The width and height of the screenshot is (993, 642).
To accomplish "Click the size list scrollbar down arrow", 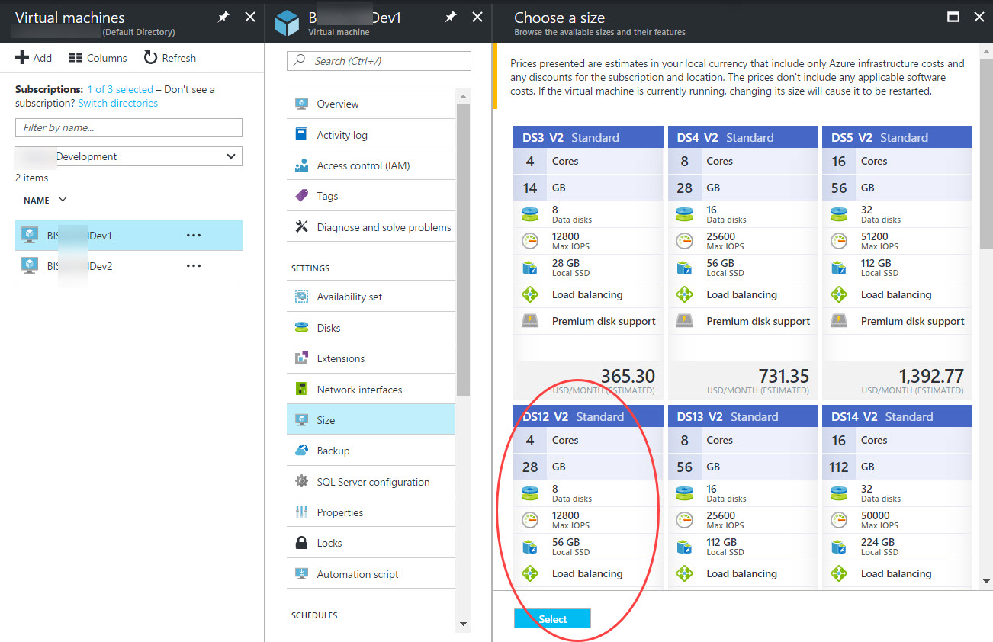I will coord(986,581).
